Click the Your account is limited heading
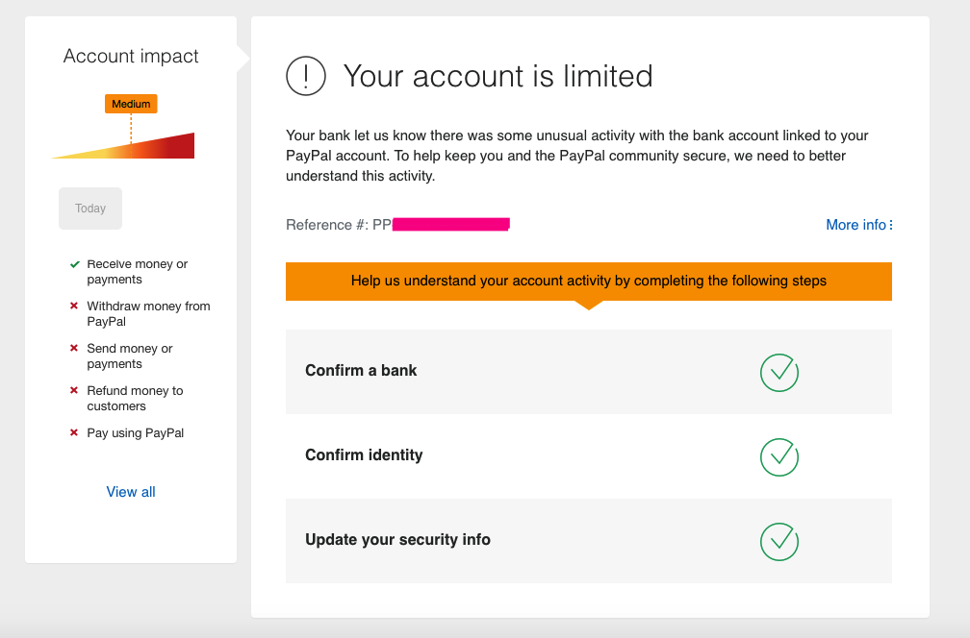The image size is (970, 638). (498, 76)
